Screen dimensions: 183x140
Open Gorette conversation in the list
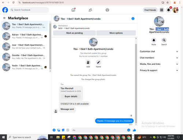[x=25, y=57]
